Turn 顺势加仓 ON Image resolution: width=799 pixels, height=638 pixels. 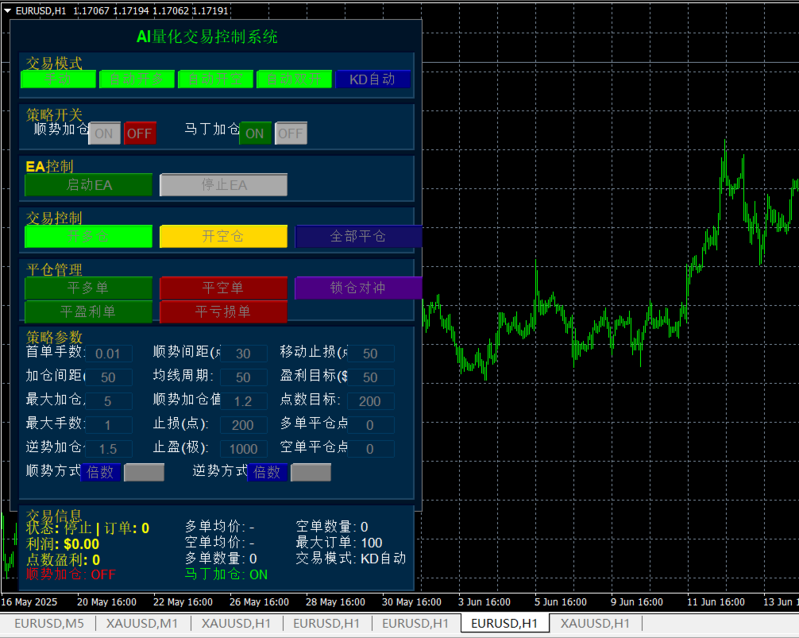(104, 133)
